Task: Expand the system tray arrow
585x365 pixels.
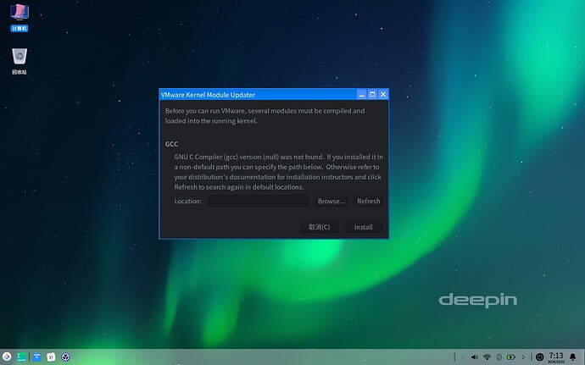Action: (x=524, y=357)
